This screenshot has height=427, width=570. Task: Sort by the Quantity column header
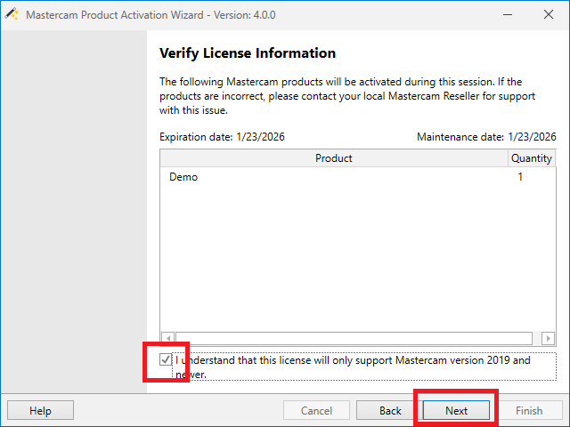pos(531,158)
